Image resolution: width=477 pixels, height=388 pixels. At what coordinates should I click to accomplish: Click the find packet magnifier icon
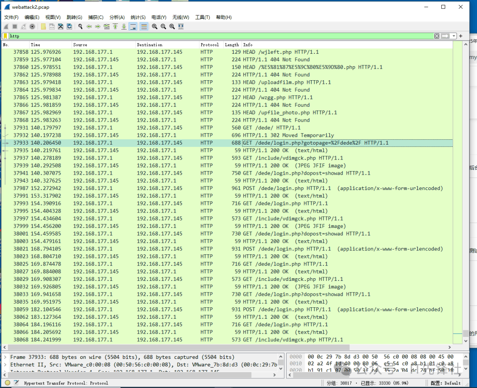tap(80, 26)
